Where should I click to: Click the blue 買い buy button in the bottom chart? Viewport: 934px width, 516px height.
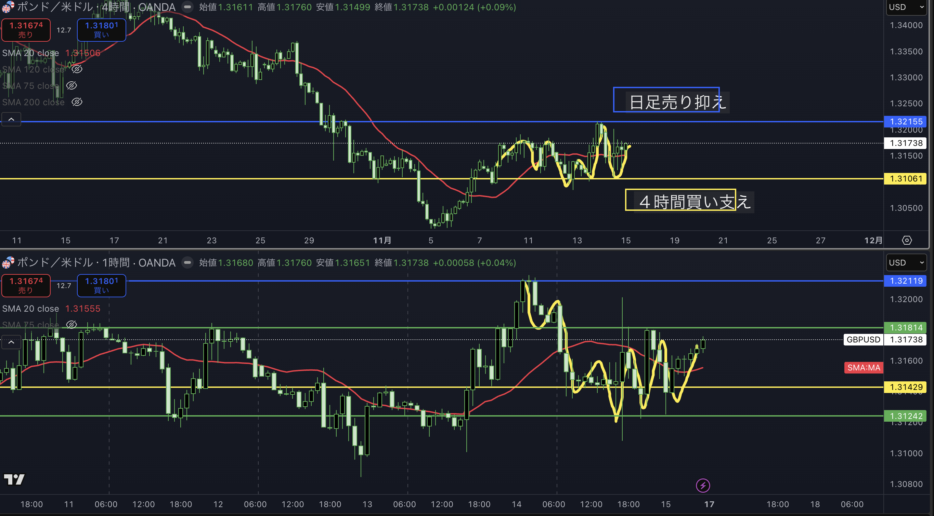tap(102, 285)
